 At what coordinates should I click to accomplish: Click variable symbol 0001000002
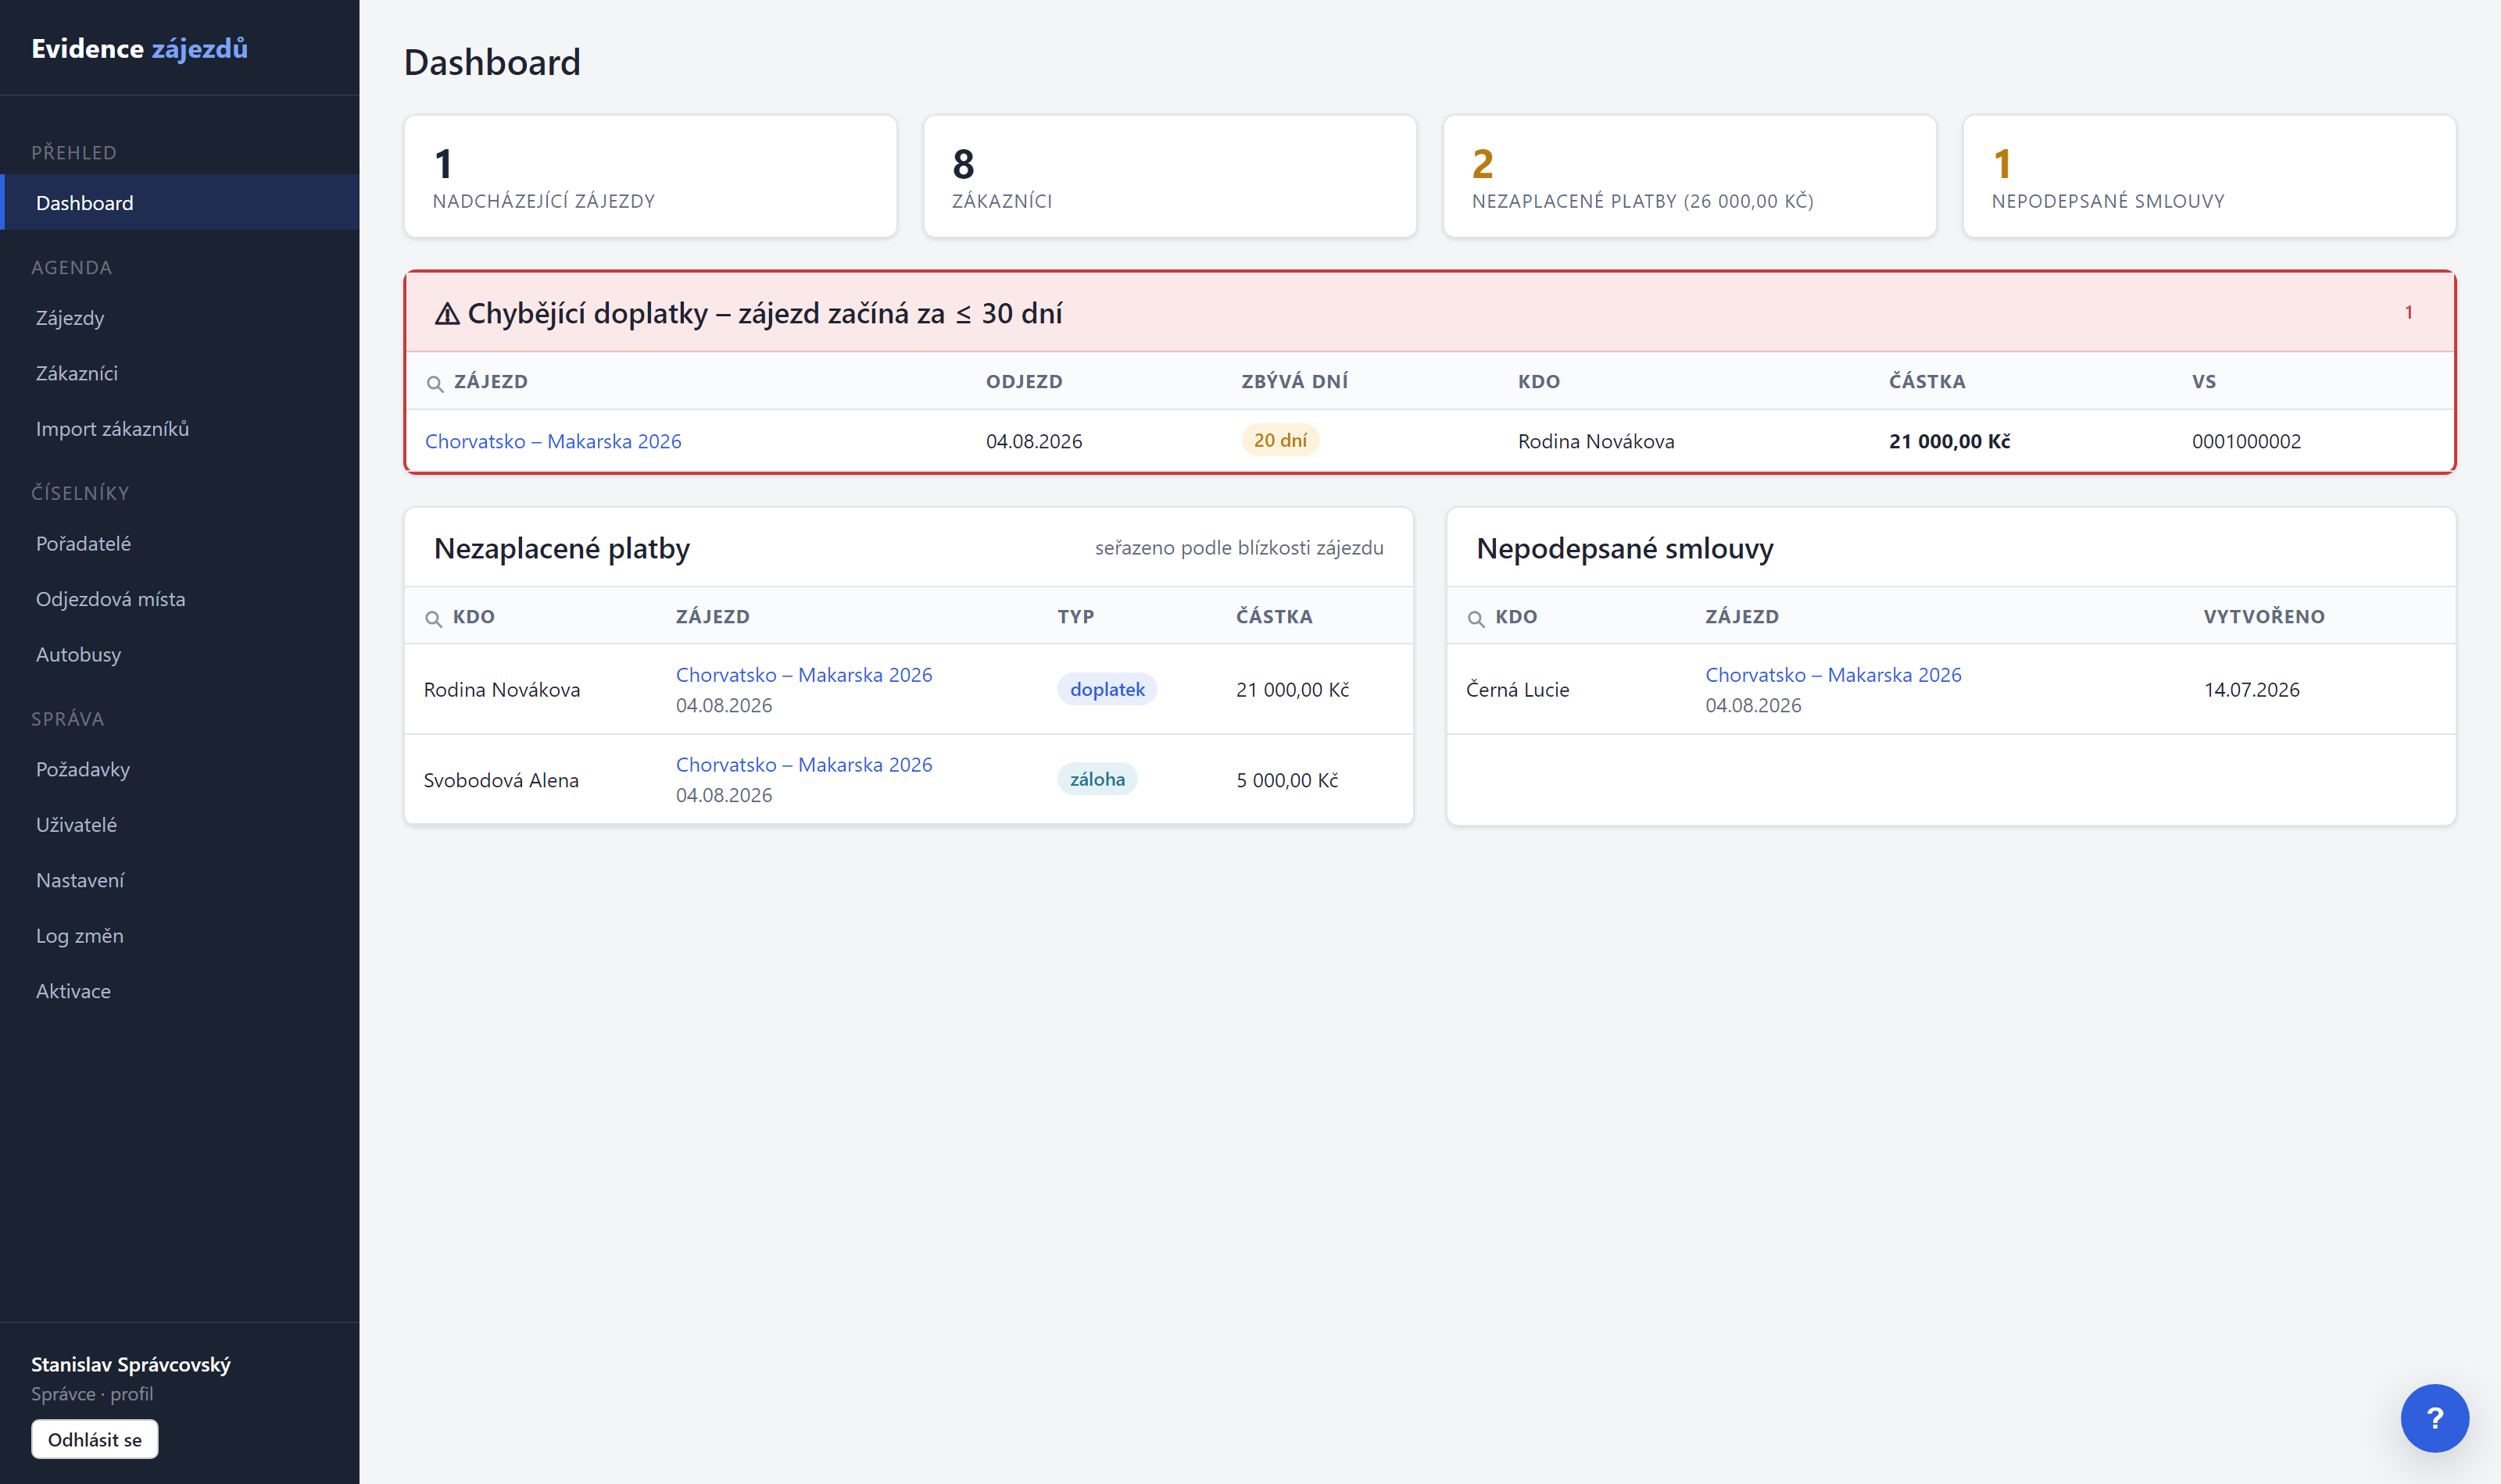[2246, 441]
